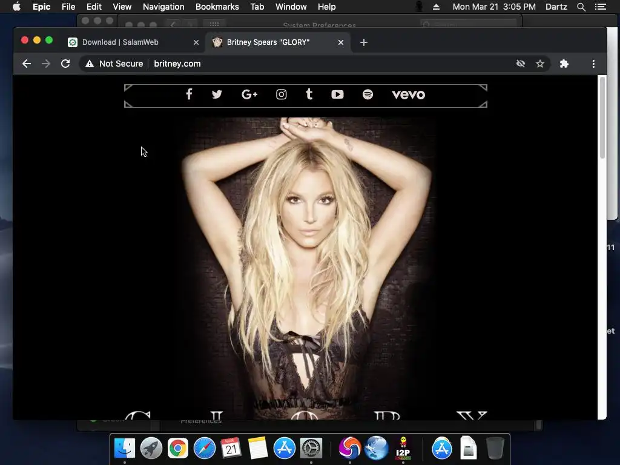Open Calendar from the Dock
This screenshot has width=620, height=465.
click(x=231, y=448)
